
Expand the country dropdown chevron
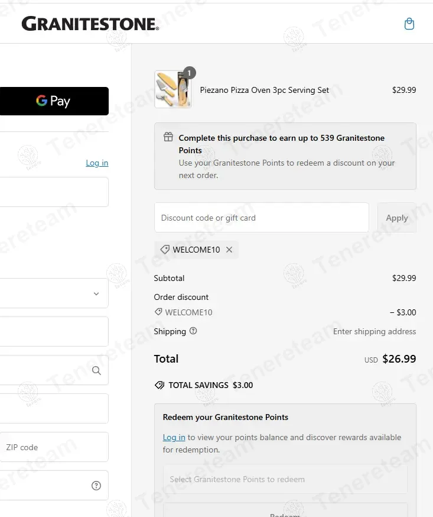(x=96, y=293)
